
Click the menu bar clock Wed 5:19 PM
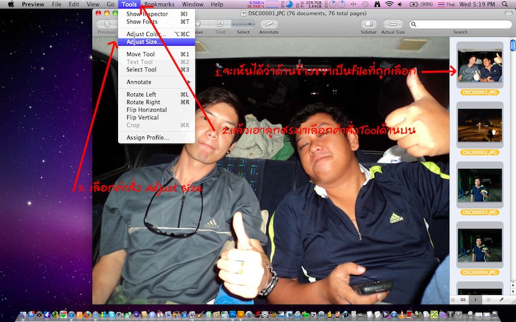click(x=477, y=5)
